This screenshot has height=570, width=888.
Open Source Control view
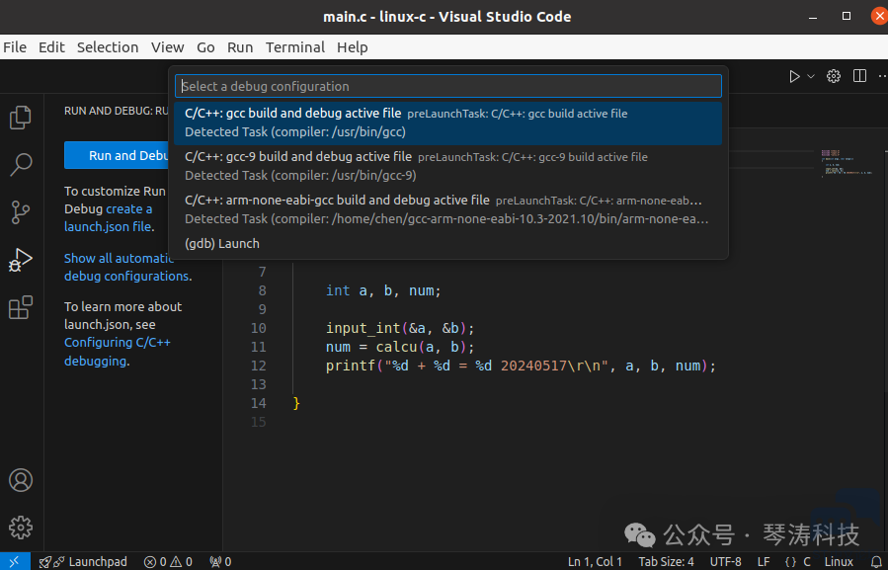[x=21, y=212]
